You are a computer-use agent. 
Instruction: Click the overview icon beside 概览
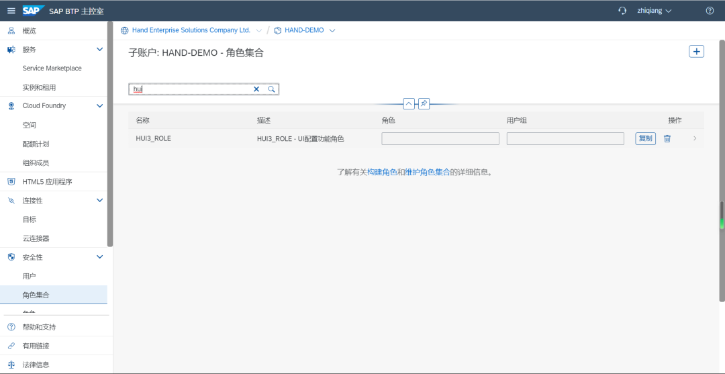click(11, 31)
